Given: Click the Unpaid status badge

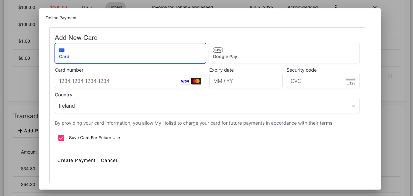Looking at the screenshot, I should [115, 6].
